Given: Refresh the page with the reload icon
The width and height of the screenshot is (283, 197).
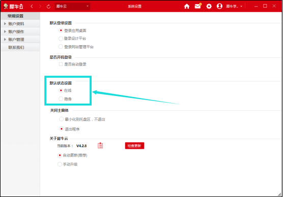Looking at the screenshot, I should (48, 7).
